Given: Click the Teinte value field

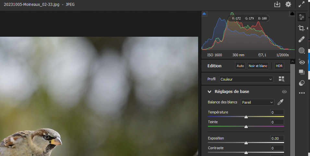Looking at the screenshot, I should pos(277,122).
